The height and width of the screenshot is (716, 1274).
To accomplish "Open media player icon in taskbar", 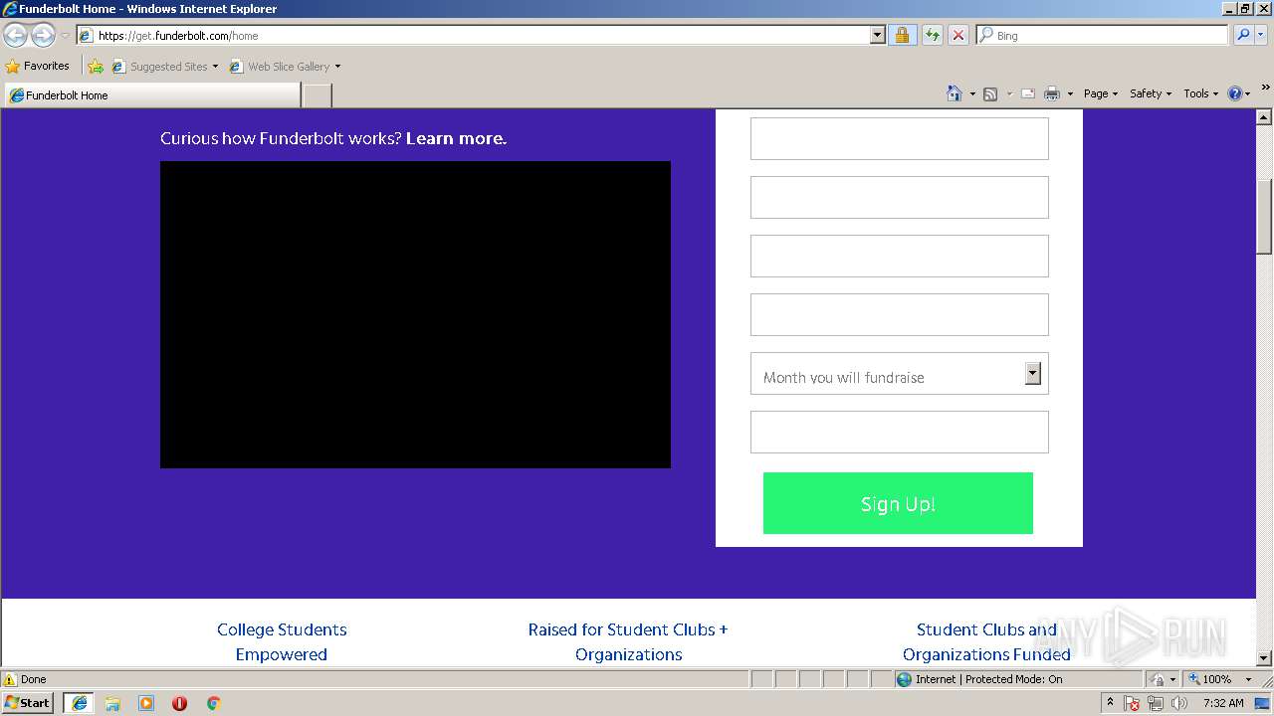I will [146, 703].
